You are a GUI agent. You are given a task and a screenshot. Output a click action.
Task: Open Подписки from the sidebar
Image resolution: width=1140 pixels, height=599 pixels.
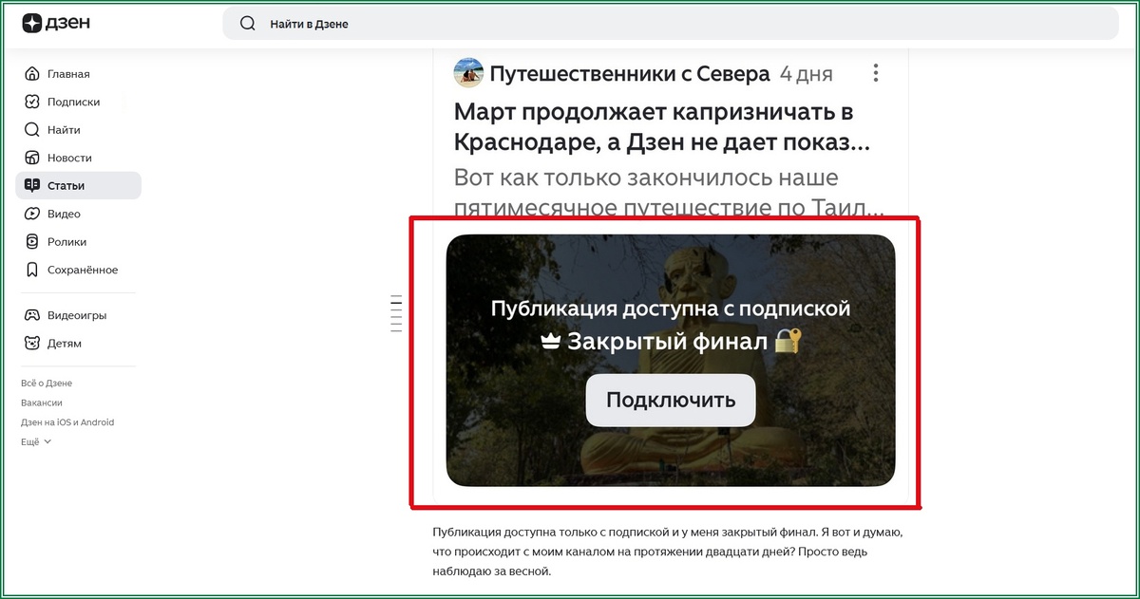coord(31,102)
